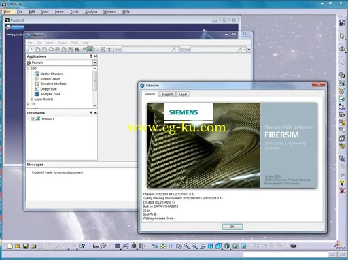Open the Action menu in Fibersim window
This screenshot has width=348, height=260.
(x=62, y=42)
